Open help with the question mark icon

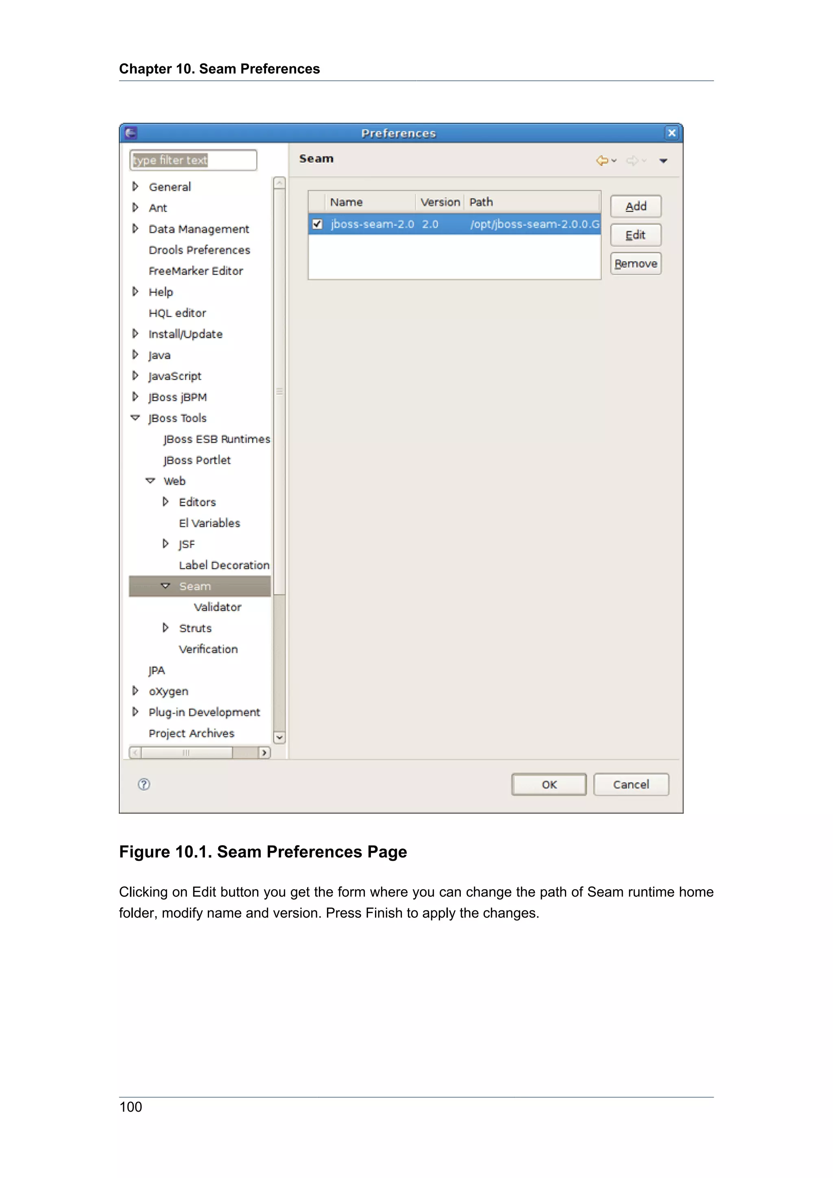pyautogui.click(x=144, y=784)
